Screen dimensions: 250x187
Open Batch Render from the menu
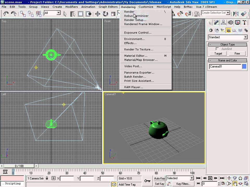146,77
